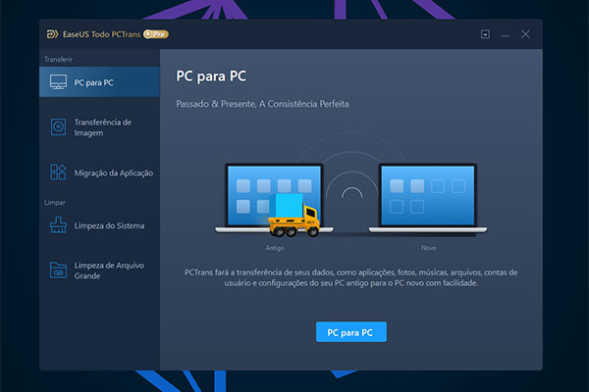Image resolution: width=589 pixels, height=392 pixels.
Task: Close the EaseUS Todo PCTrans window
Action: (x=525, y=34)
